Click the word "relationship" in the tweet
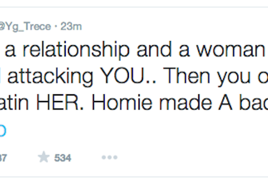The image size is (268, 179). (76, 50)
